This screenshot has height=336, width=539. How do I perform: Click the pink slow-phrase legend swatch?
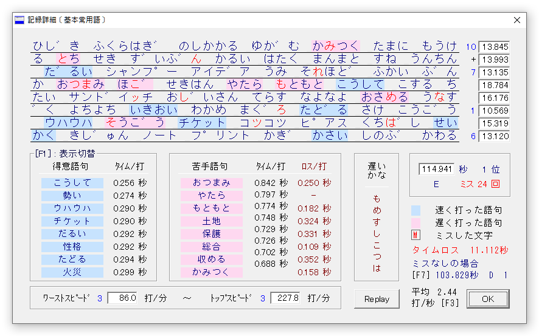pos(416,223)
